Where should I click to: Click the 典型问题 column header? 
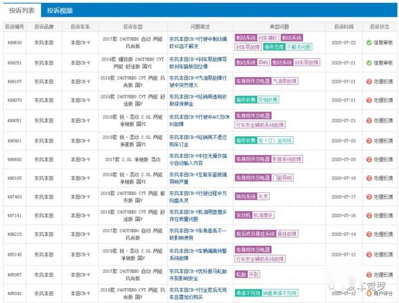tap(280, 27)
